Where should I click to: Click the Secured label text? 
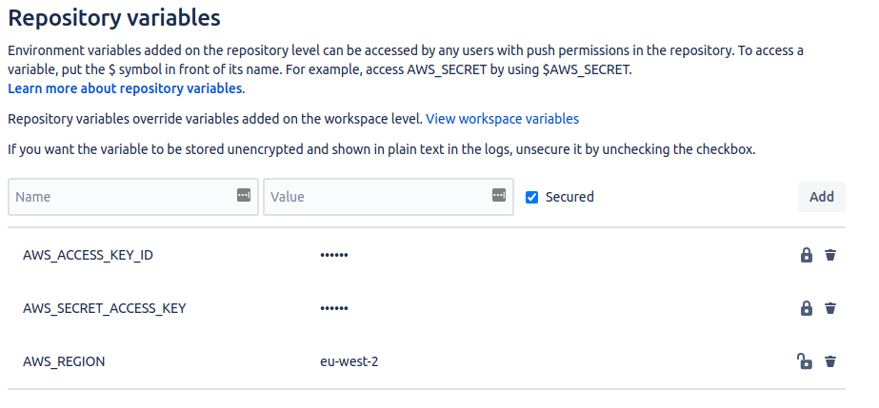click(569, 197)
